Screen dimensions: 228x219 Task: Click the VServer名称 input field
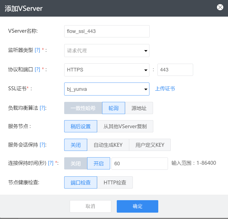click(107, 31)
